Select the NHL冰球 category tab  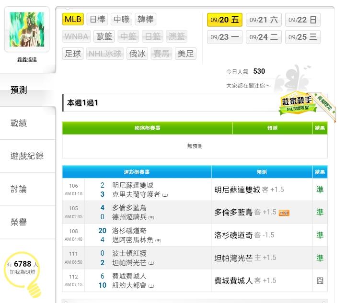(105, 54)
